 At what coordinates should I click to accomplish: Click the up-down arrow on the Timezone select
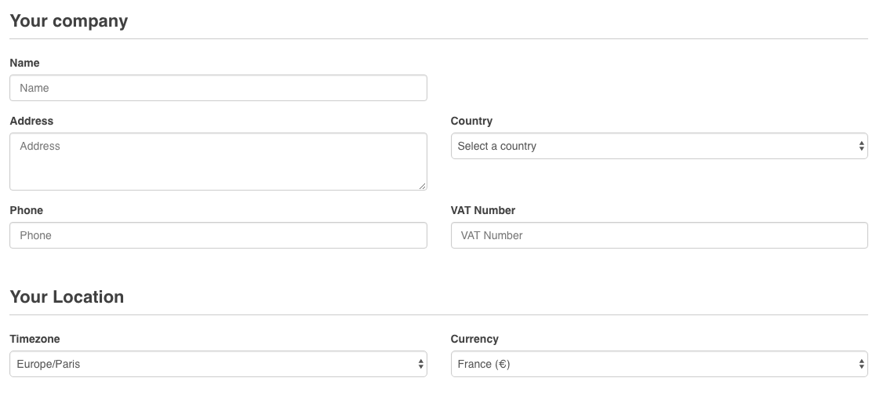(420, 364)
